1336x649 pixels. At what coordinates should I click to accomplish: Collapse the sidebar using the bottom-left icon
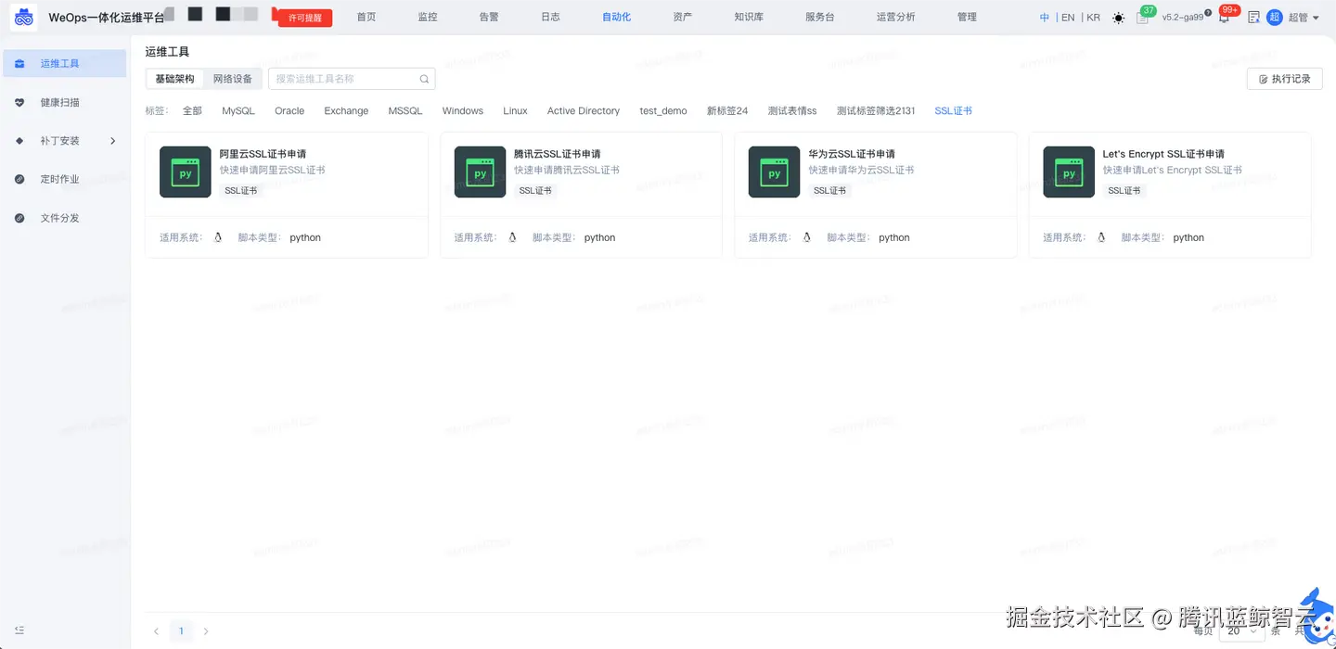tap(19, 630)
